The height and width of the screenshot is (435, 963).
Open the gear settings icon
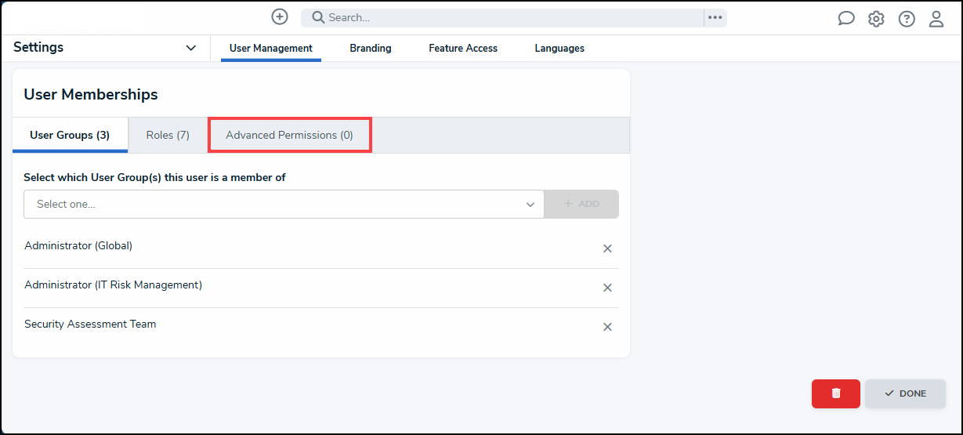tap(876, 19)
